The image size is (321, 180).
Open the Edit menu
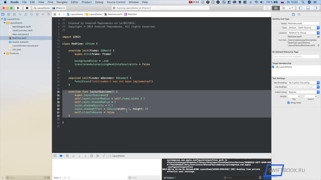coord(32,2)
